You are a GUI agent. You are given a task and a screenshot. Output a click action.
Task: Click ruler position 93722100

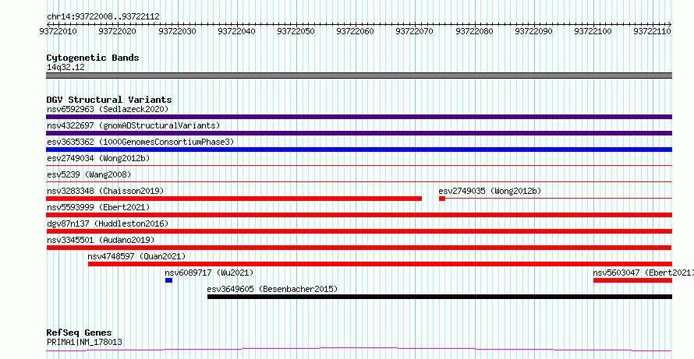(593, 31)
